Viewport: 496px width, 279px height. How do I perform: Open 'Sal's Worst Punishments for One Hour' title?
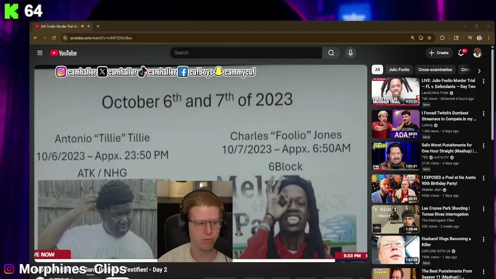point(449,148)
